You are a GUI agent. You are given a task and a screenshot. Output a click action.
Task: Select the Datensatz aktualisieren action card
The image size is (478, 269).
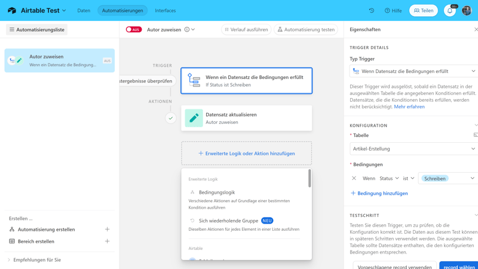(x=247, y=118)
